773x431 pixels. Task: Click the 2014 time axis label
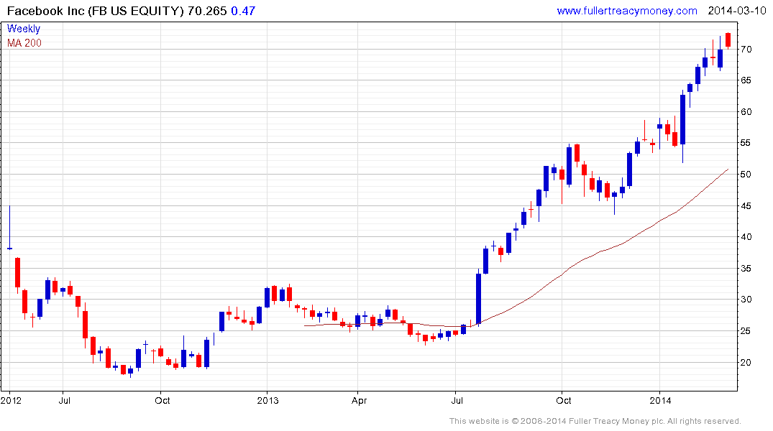point(660,400)
